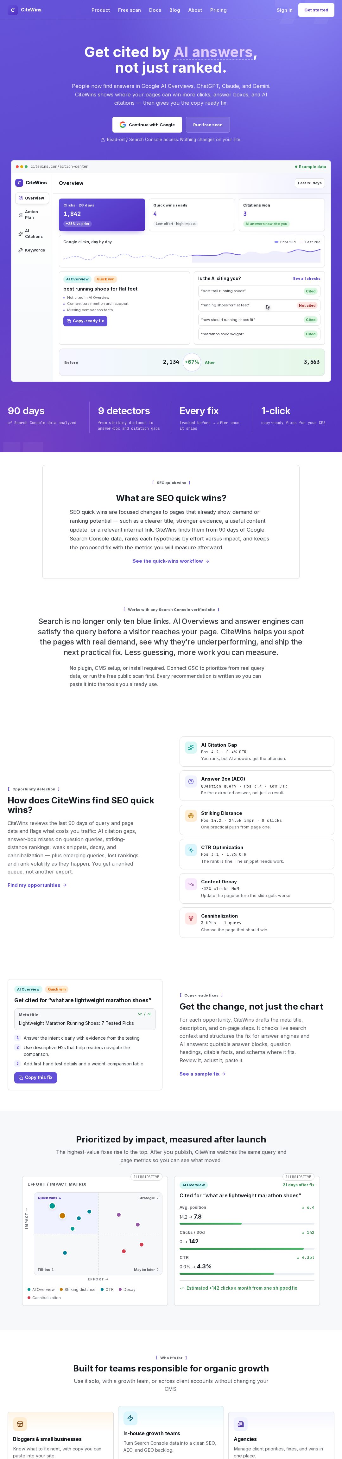Click the Bloggers & small businesses storefront icon

(x=20, y=1423)
